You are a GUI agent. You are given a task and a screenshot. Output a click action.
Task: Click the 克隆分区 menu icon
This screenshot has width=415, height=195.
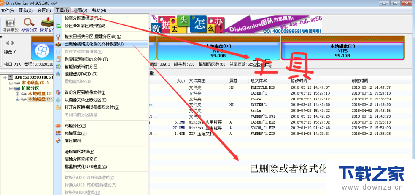tap(59, 126)
